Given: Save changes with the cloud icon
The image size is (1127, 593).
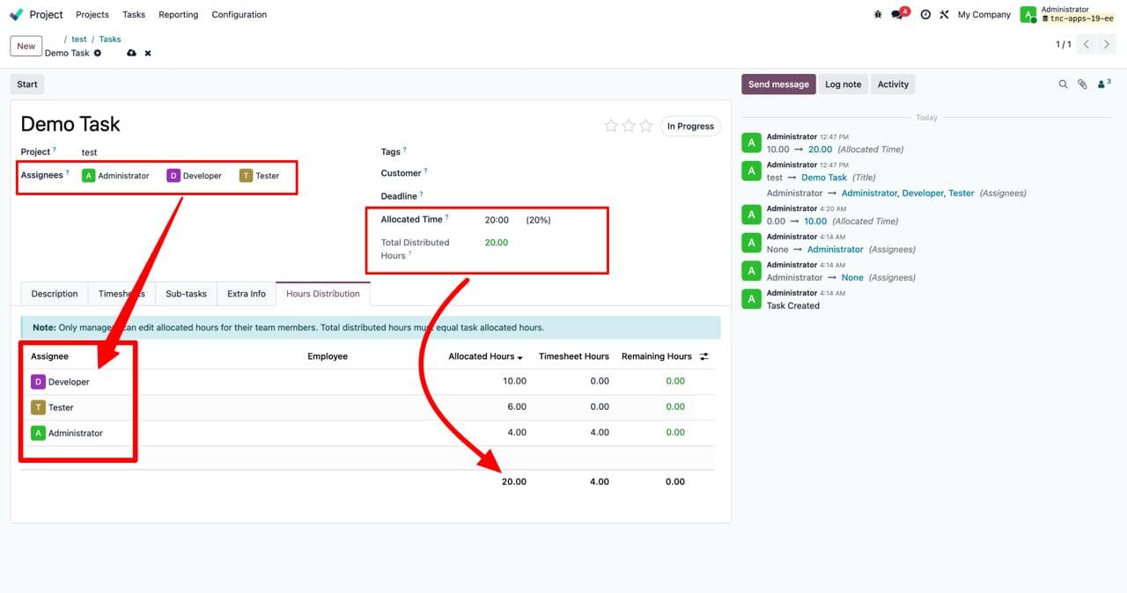Looking at the screenshot, I should pyautogui.click(x=131, y=53).
